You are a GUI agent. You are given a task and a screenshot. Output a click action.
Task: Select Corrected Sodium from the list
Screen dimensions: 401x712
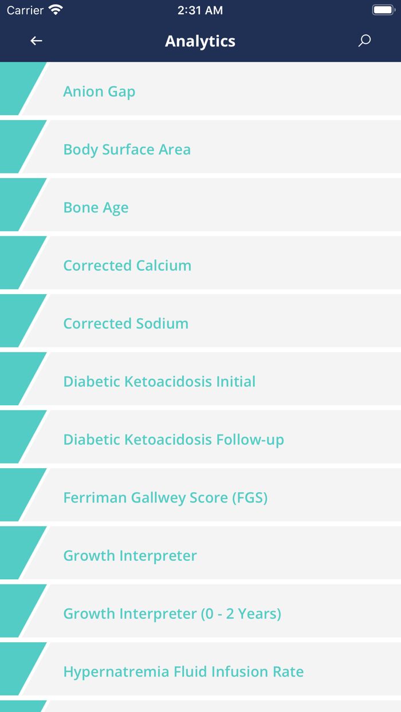(125, 323)
